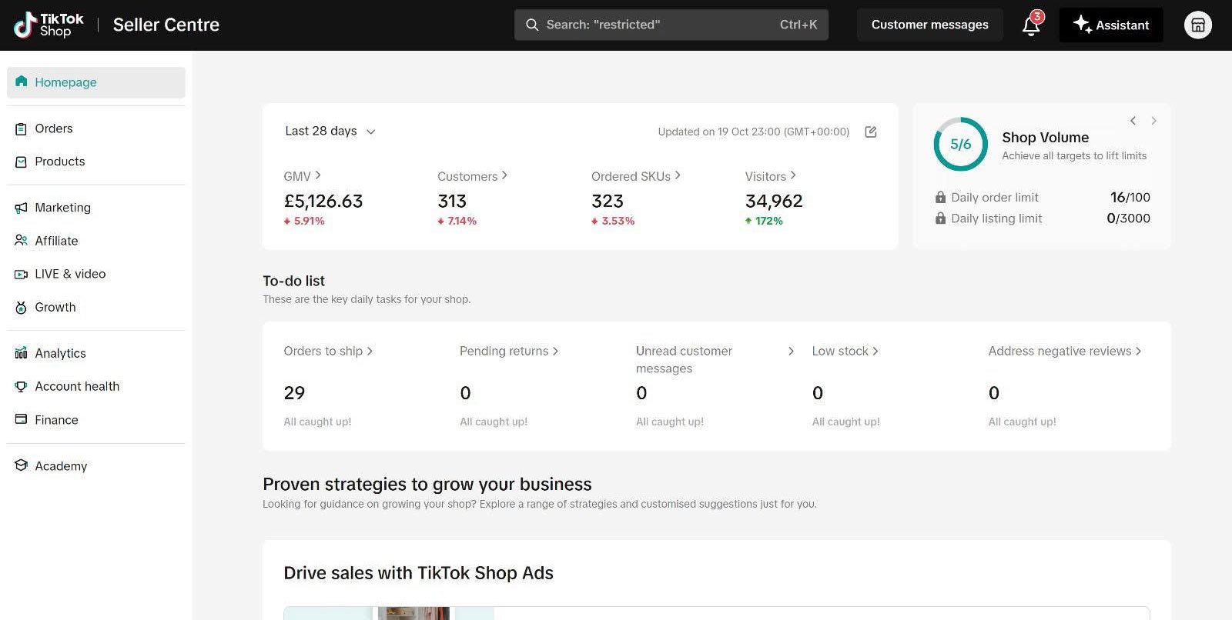Image resolution: width=1232 pixels, height=620 pixels.
Task: Expand Visitors details
Action: tap(770, 176)
